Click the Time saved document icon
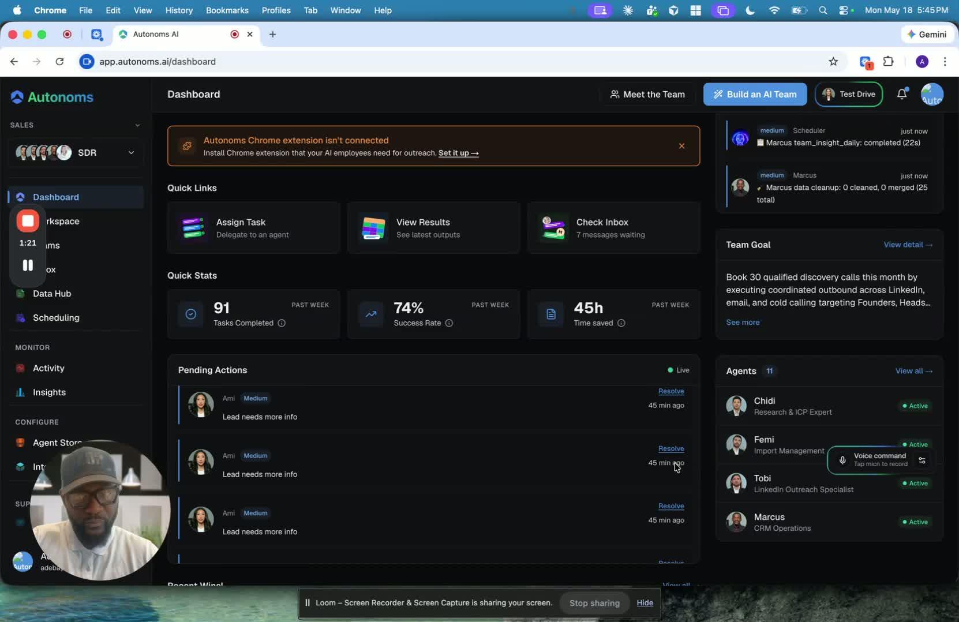This screenshot has width=959, height=622. (551, 314)
